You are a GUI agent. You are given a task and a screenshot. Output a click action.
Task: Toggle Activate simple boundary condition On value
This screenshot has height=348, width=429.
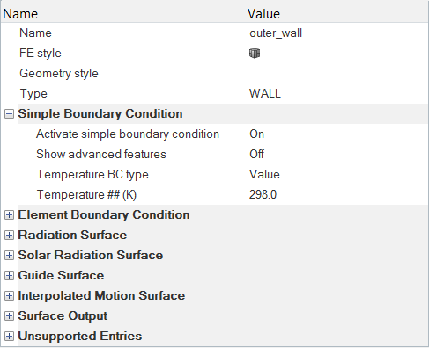point(337,134)
